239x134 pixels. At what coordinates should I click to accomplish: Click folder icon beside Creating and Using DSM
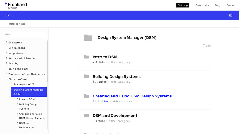pos(86,96)
